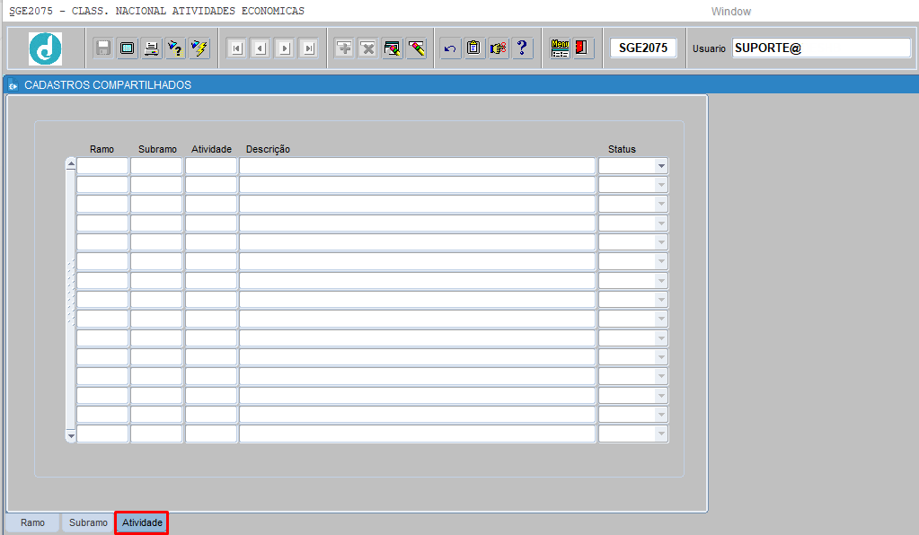Go to the first record

(237, 48)
